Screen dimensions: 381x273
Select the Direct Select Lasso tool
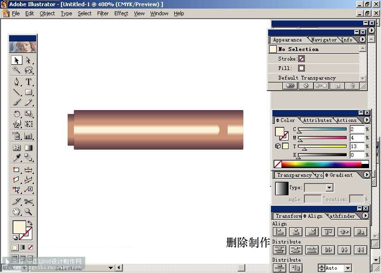tap(29, 70)
